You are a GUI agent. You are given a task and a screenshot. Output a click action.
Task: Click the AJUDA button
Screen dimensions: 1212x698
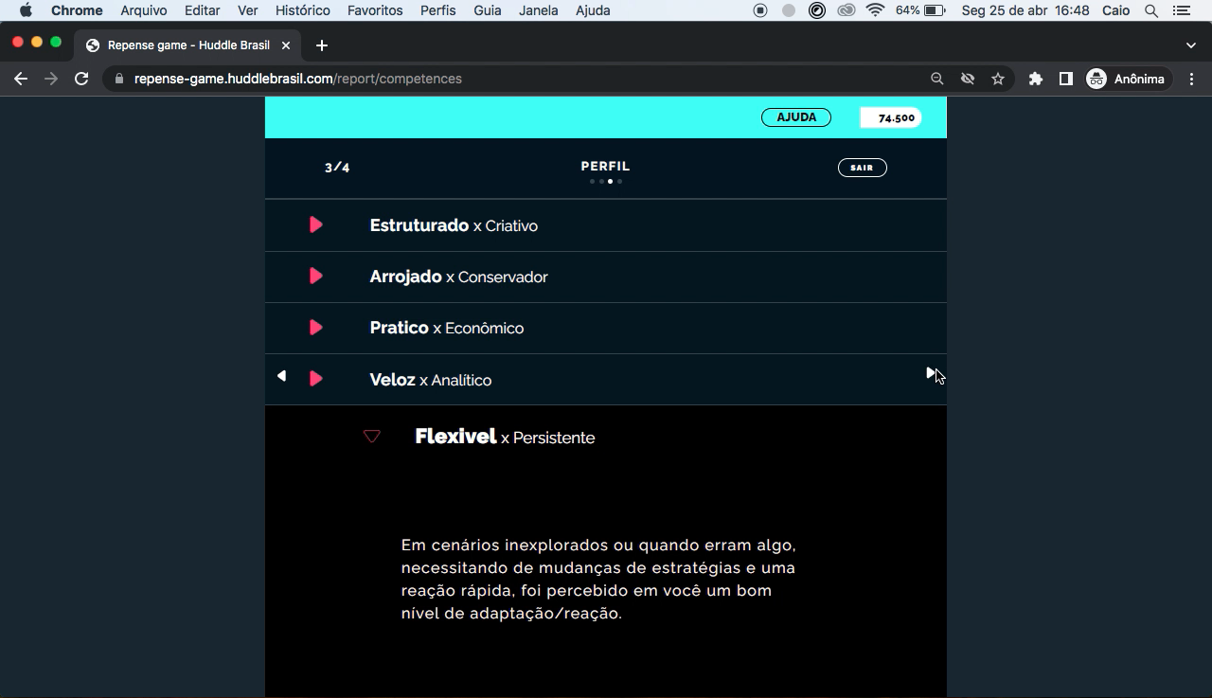pos(795,116)
